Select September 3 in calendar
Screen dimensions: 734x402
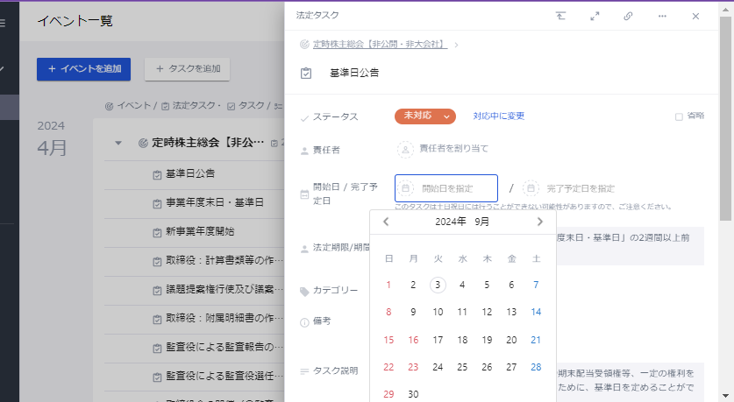[x=438, y=285]
